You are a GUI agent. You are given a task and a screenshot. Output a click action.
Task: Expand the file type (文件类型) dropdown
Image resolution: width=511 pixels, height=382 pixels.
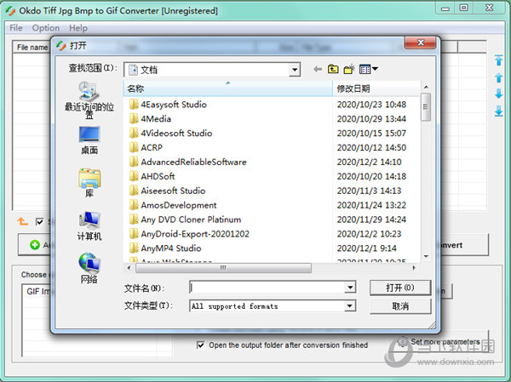coord(350,305)
